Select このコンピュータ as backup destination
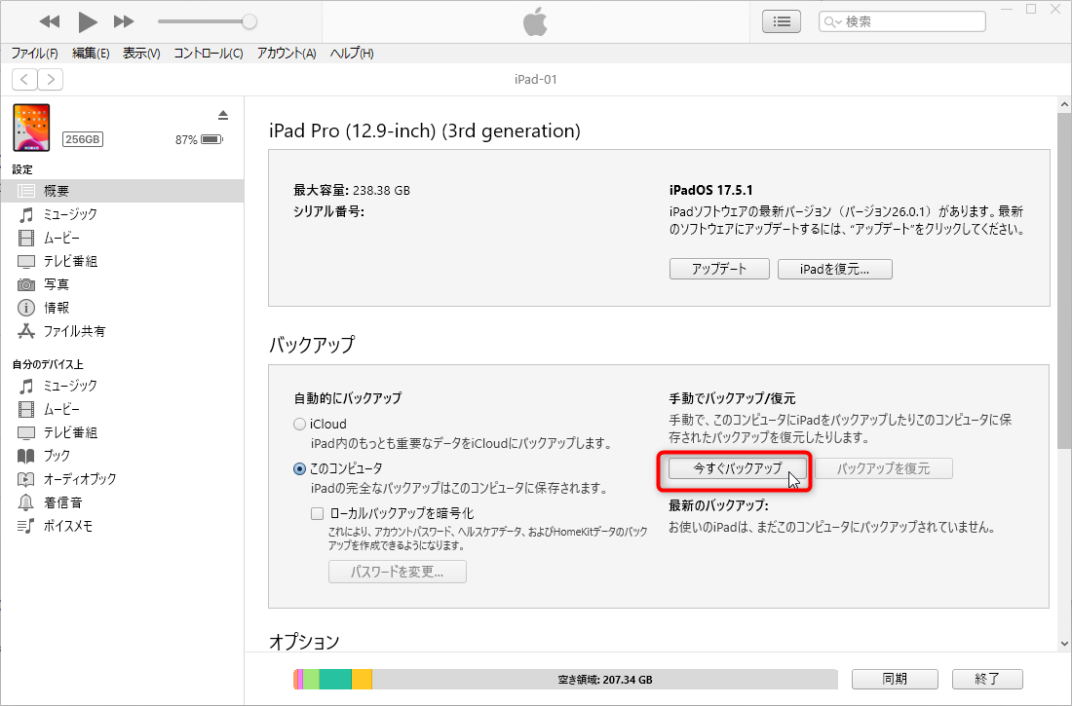 tap(299, 467)
